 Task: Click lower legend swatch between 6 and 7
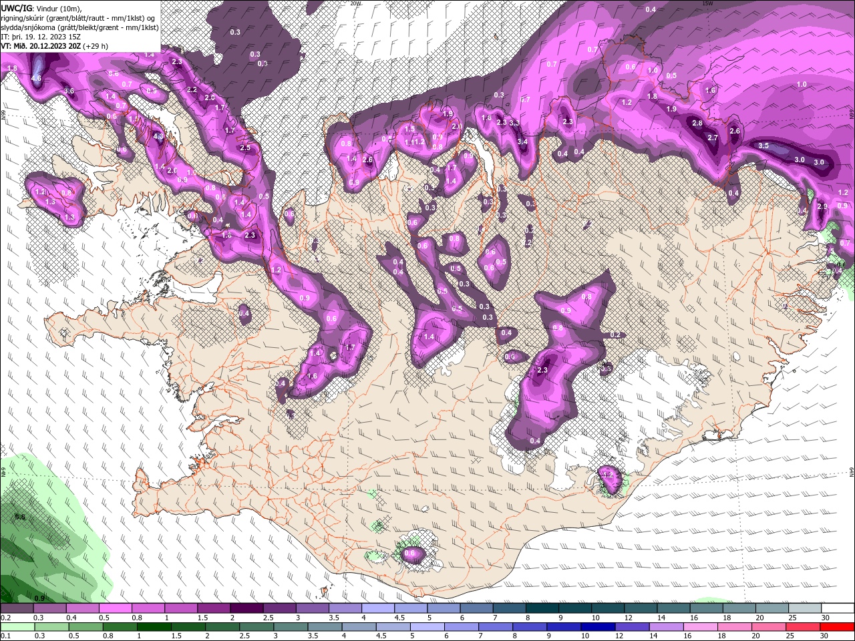462,626
